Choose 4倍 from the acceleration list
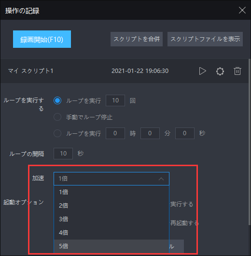Screen dimensions: 251x256 112,233
